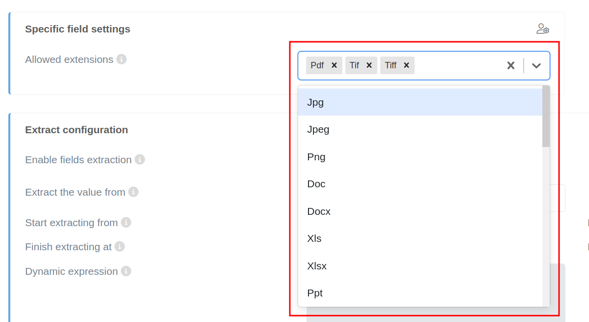Collapse the extensions dropdown chevron

click(x=536, y=65)
